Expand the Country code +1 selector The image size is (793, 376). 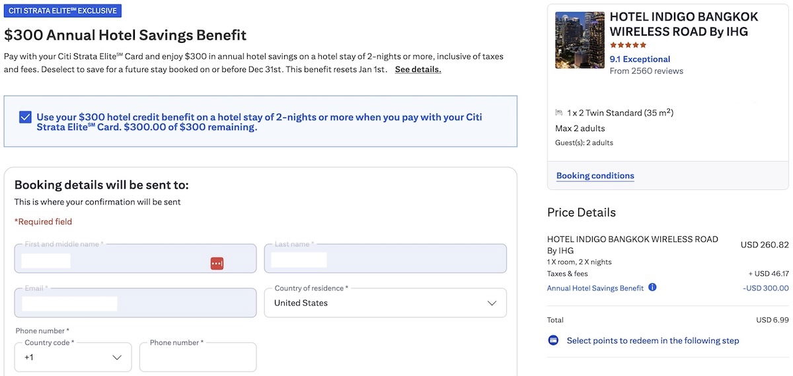coord(73,357)
